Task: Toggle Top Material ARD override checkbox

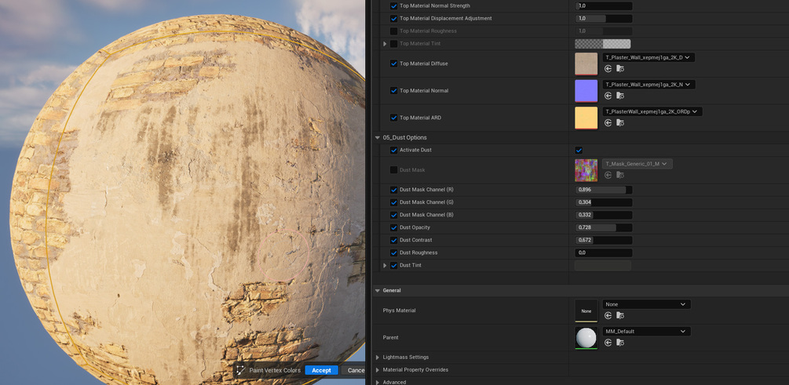Action: [x=393, y=118]
